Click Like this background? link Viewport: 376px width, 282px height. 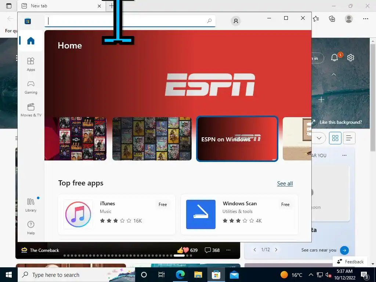pos(340,122)
